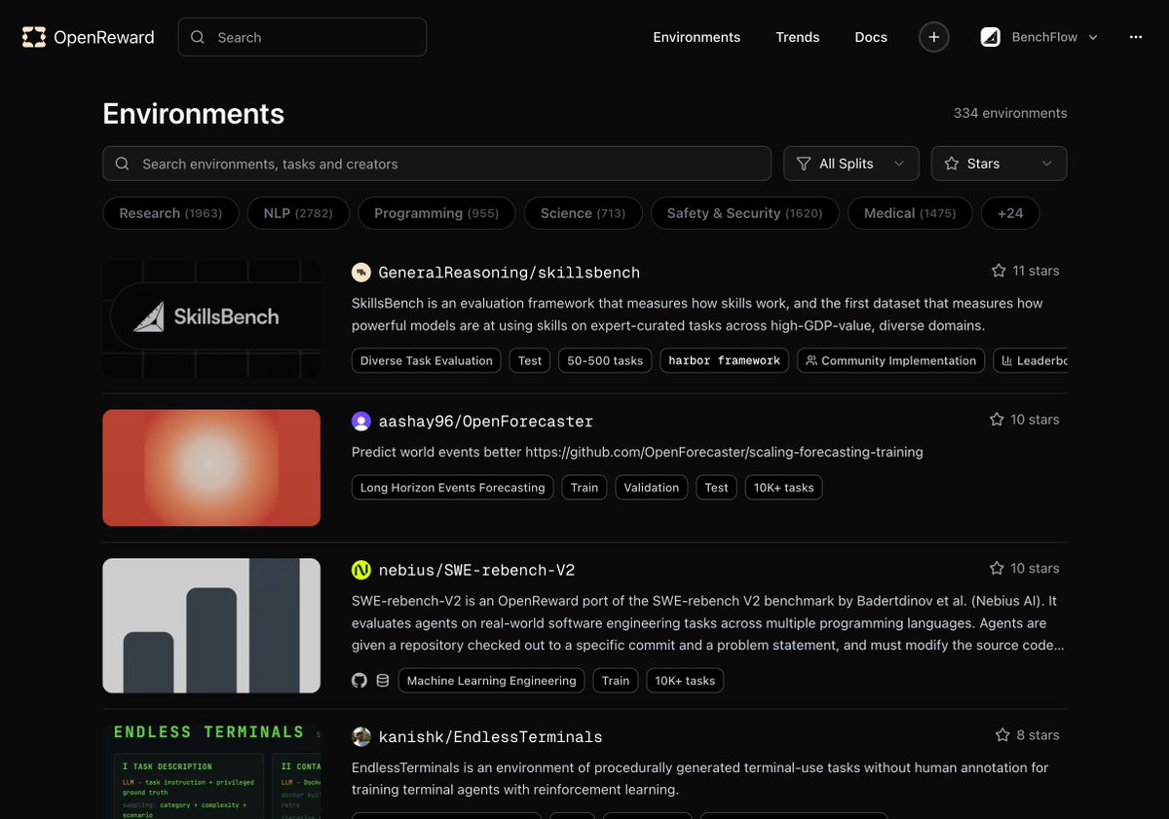Click the harbor framework tag

pyautogui.click(x=725, y=360)
